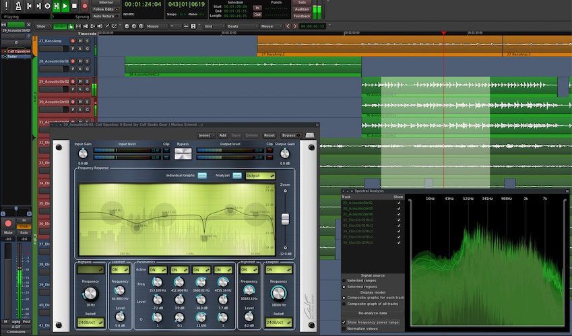Record-arm the 27_BassAmp track
This screenshot has width=572, height=336.
[73, 41]
